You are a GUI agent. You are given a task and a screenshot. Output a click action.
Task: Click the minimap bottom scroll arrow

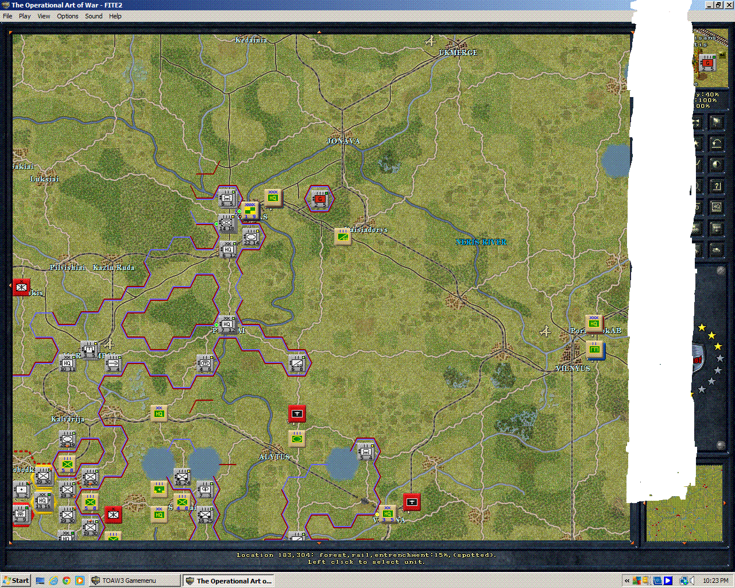click(684, 544)
